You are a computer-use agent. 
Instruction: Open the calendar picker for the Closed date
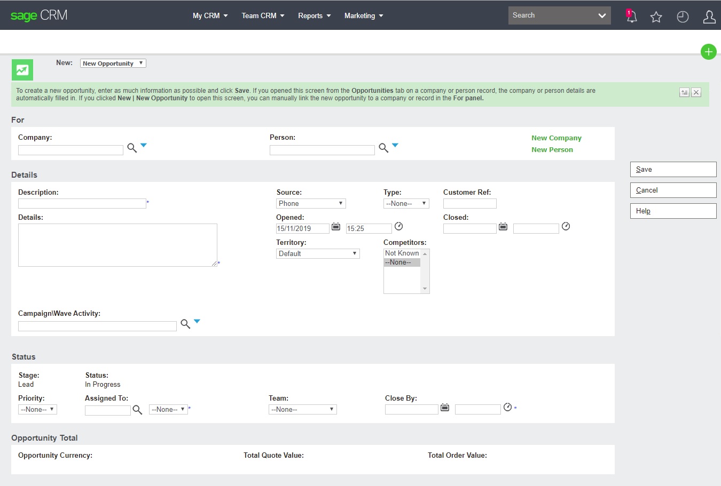pyautogui.click(x=503, y=226)
